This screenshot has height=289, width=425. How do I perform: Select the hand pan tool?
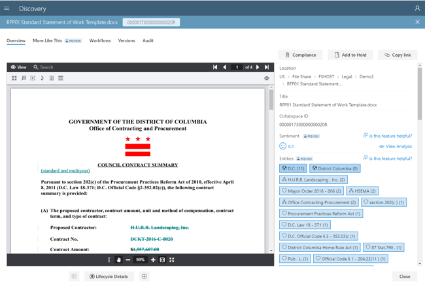point(118,260)
